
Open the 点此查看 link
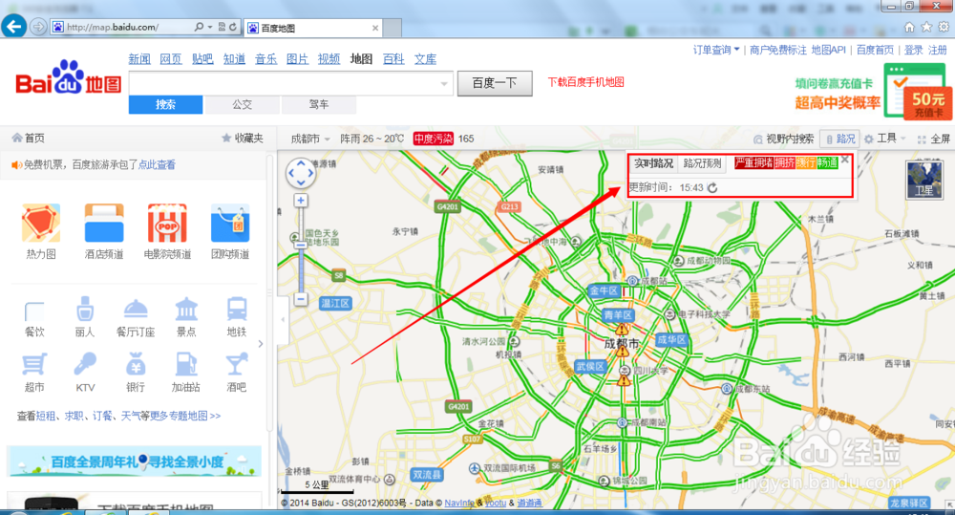point(157,164)
